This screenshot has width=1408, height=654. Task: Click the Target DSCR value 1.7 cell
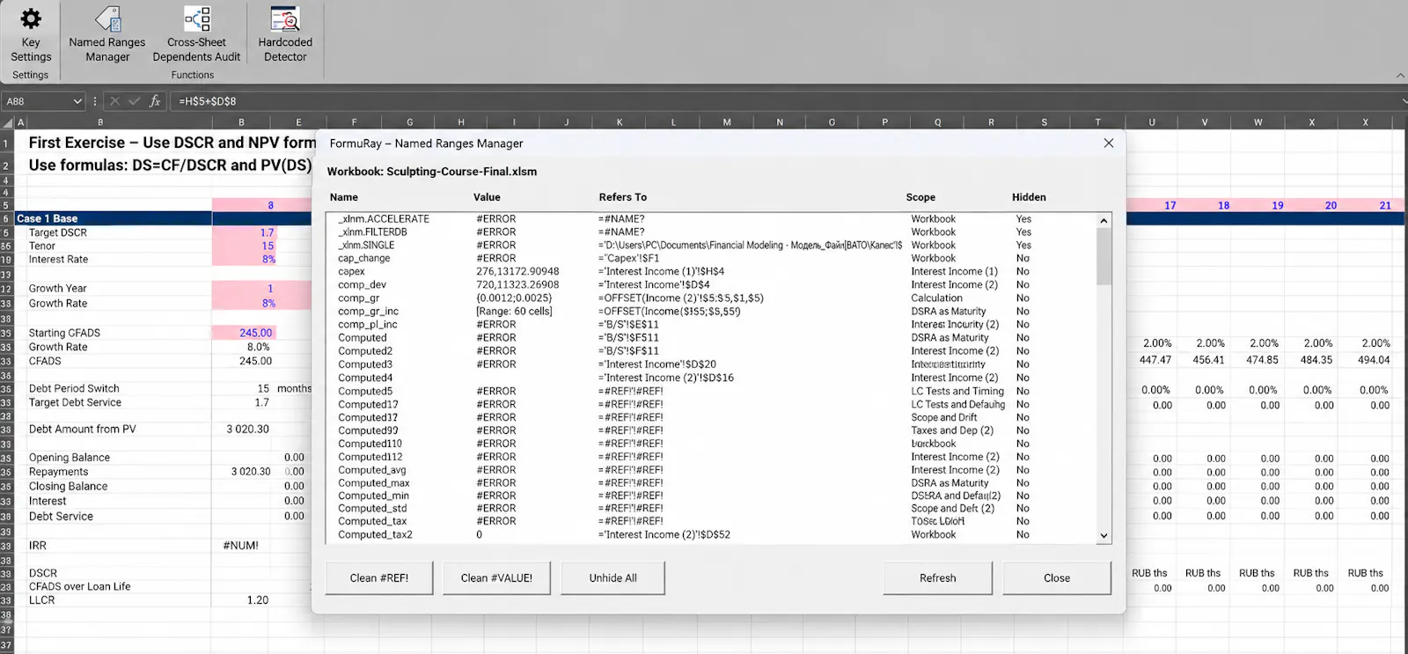(x=244, y=233)
